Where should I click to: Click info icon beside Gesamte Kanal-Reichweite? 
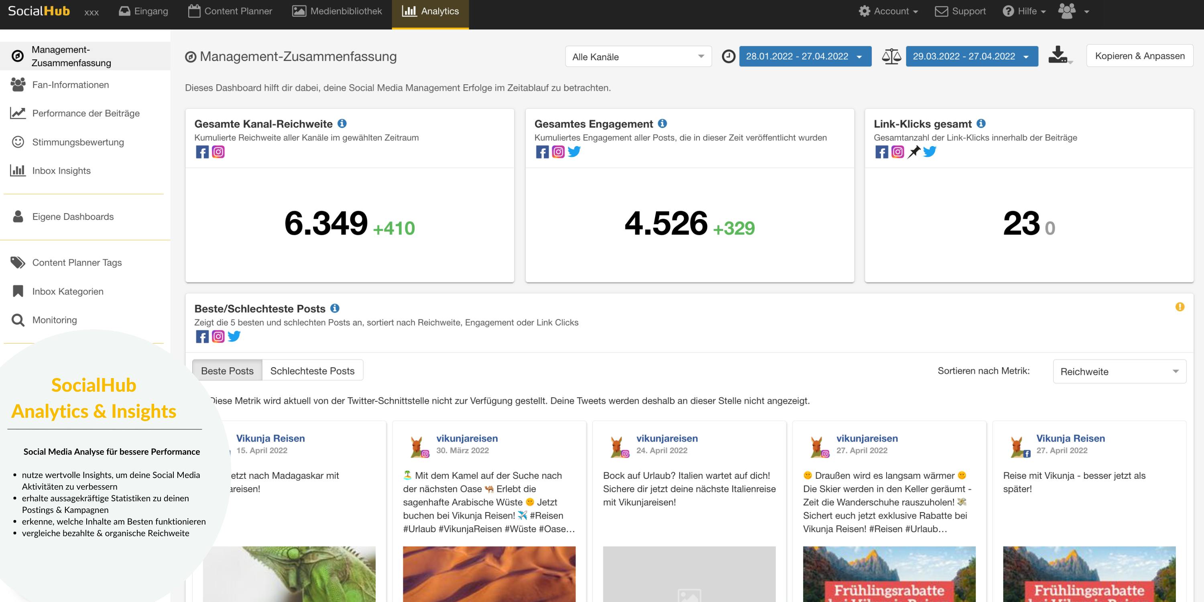tap(342, 123)
